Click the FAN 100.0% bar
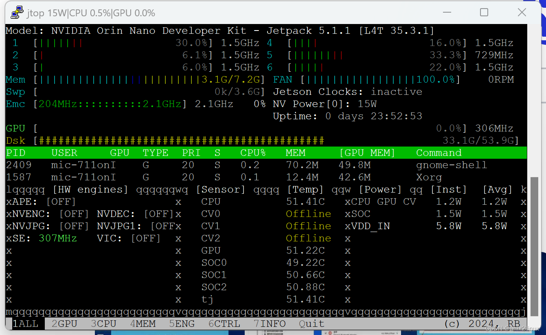 pos(381,79)
